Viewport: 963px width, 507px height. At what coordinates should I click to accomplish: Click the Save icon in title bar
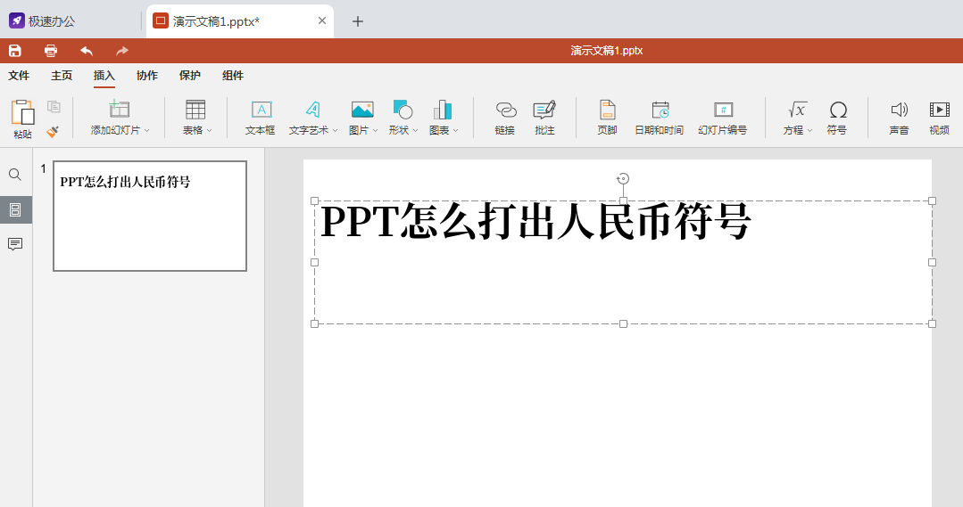click(x=15, y=51)
